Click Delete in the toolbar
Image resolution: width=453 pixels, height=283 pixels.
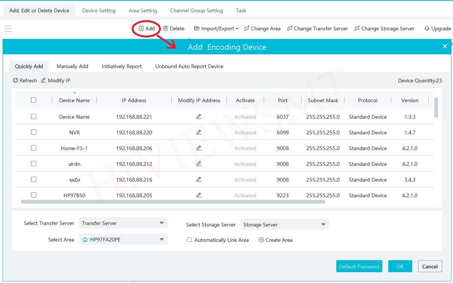coord(174,28)
